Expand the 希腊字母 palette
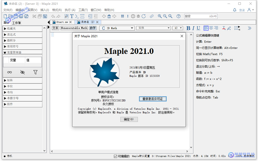Screen dimensions: 258x161 pyautogui.click(x=23, y=98)
